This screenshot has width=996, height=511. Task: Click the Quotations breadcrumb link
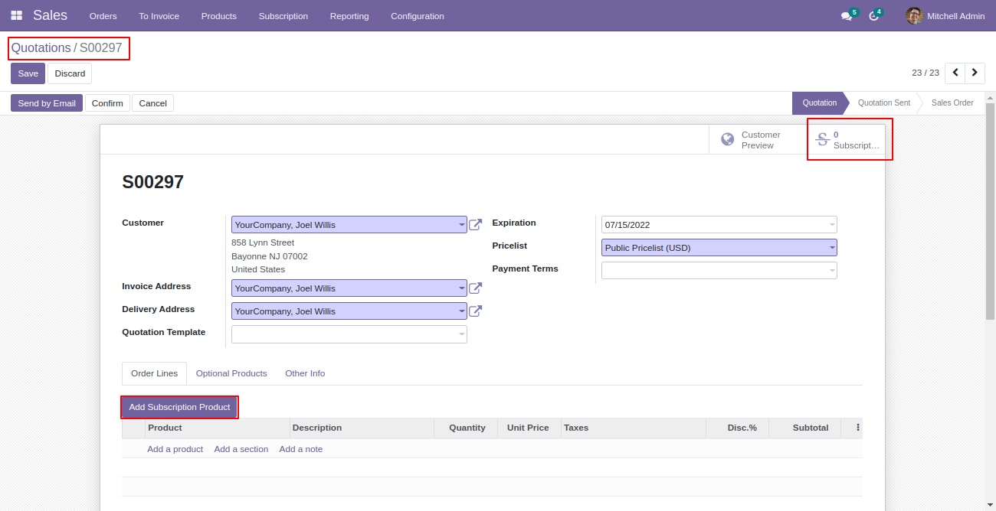tap(41, 47)
